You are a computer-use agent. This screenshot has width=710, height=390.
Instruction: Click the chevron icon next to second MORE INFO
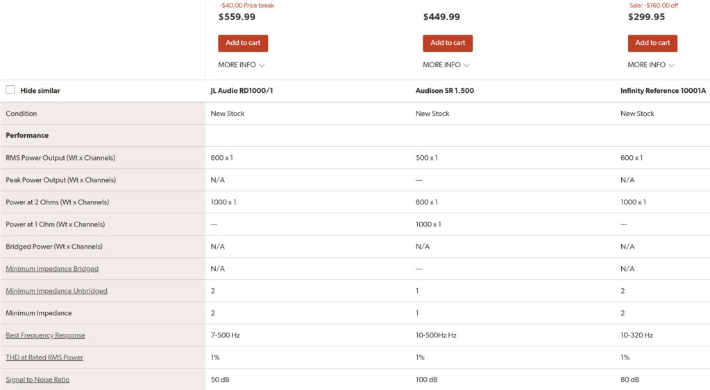466,65
